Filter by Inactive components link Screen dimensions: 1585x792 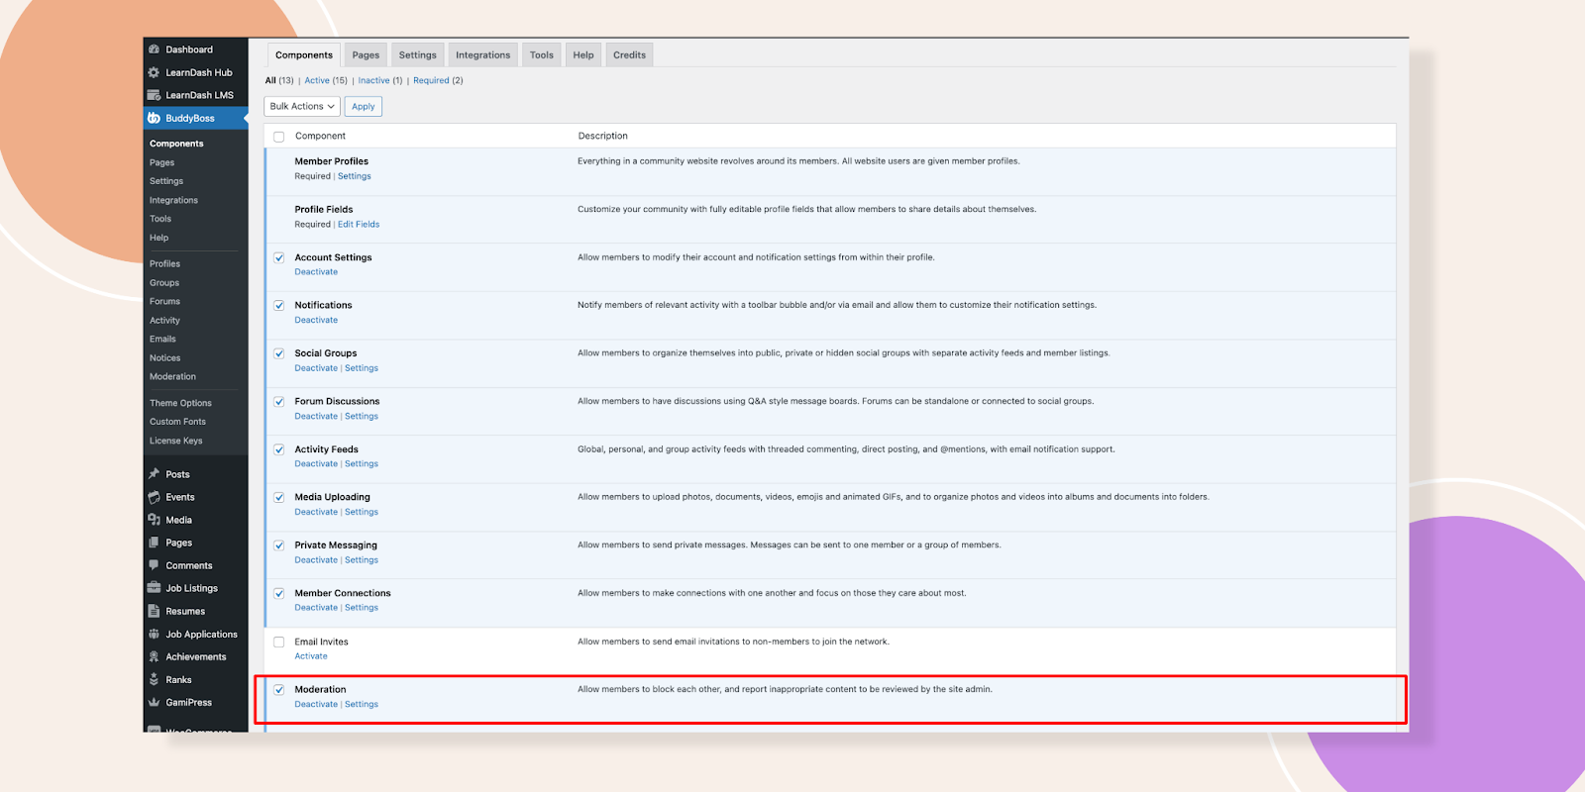pyautogui.click(x=373, y=80)
